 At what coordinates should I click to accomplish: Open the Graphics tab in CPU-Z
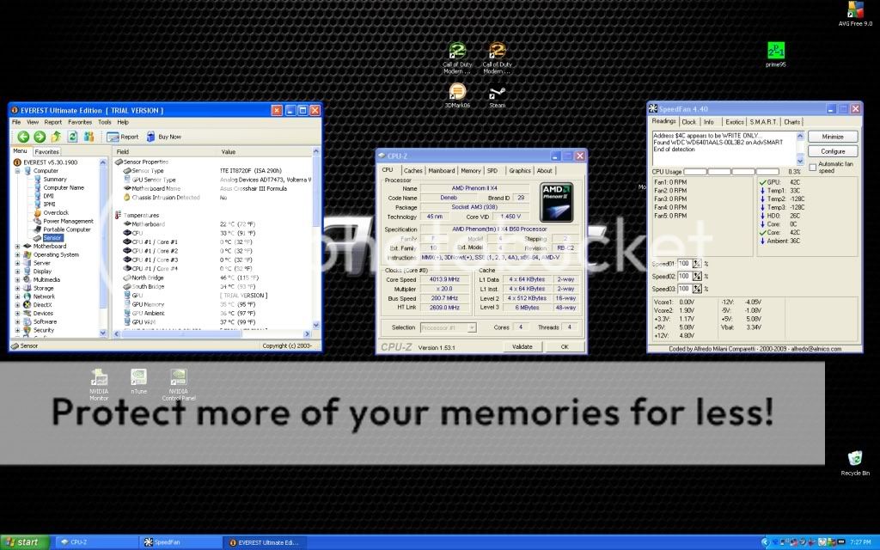pos(520,171)
